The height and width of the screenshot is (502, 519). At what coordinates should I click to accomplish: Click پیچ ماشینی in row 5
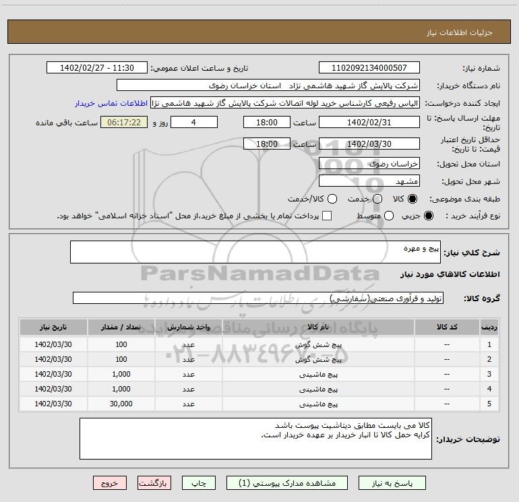click(318, 404)
